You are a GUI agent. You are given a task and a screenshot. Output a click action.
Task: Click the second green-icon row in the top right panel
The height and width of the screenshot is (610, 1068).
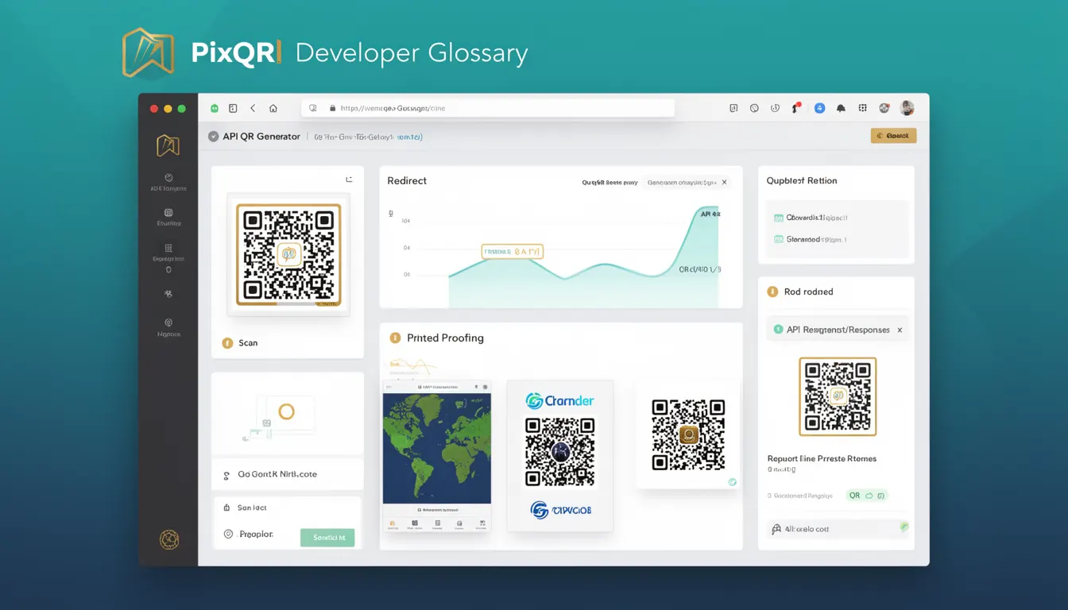pos(810,239)
